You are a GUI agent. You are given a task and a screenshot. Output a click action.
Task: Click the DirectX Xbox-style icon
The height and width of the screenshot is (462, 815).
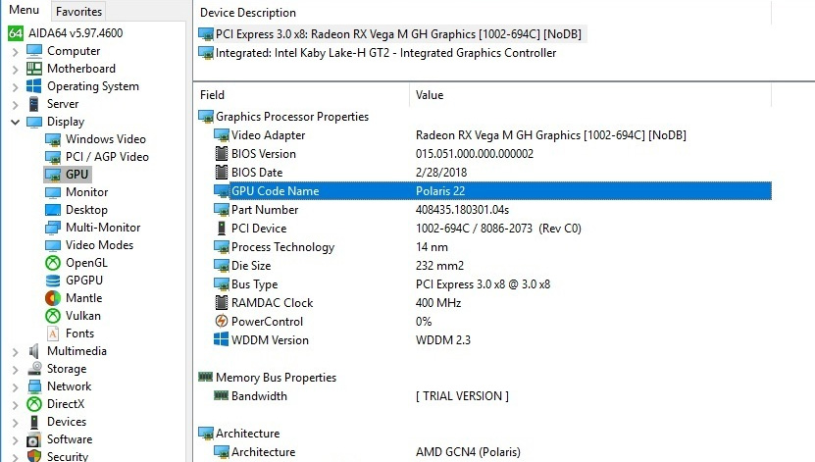[x=35, y=404]
